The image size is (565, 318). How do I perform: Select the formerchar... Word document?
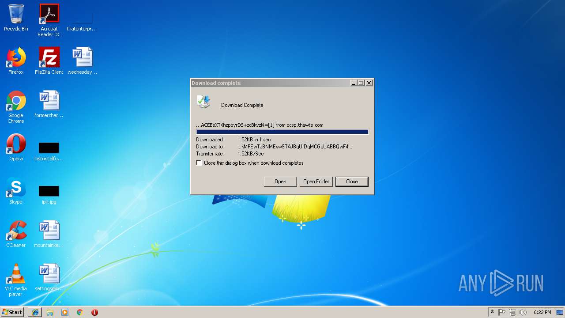(49, 104)
